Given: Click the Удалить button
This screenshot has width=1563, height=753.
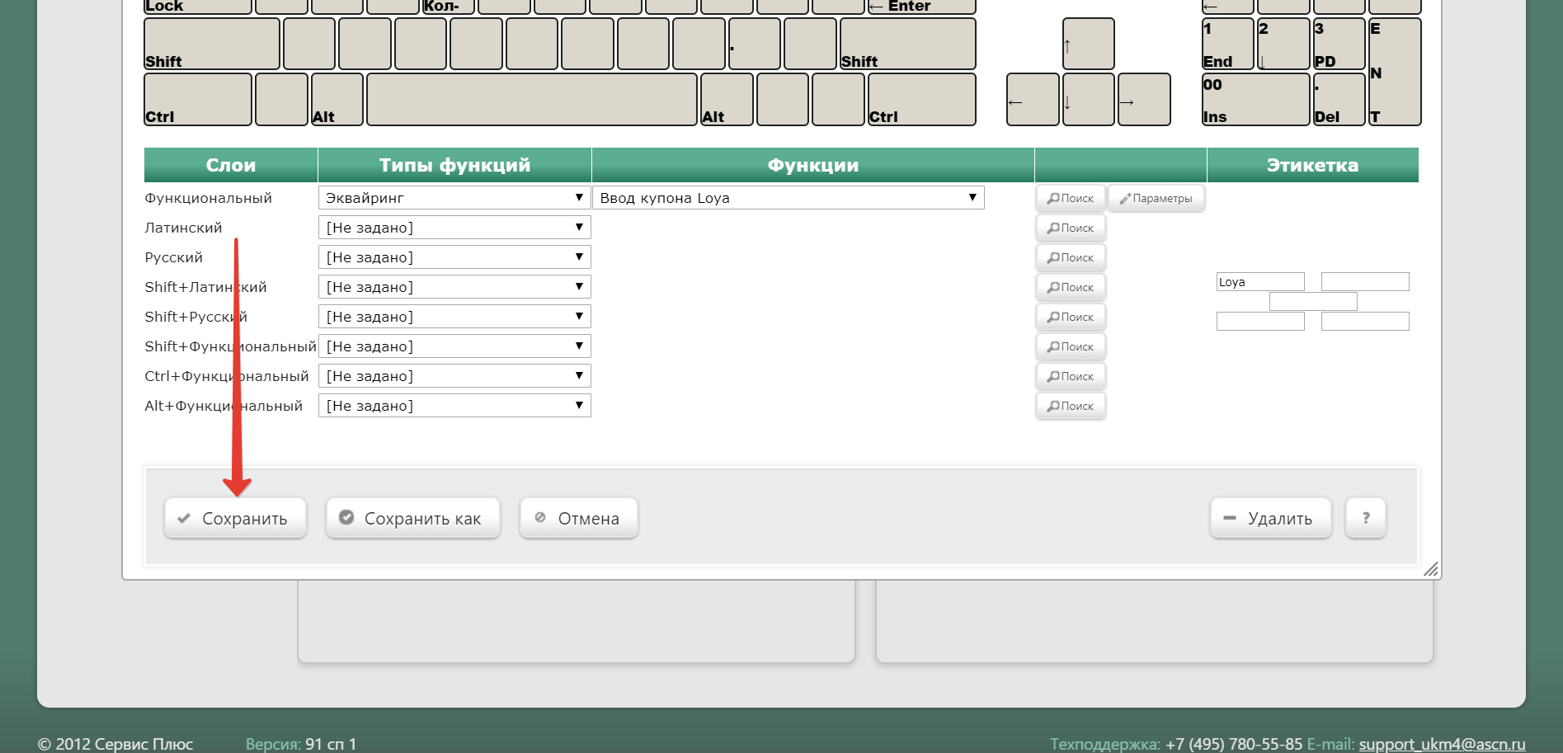Looking at the screenshot, I should pyautogui.click(x=1270, y=518).
